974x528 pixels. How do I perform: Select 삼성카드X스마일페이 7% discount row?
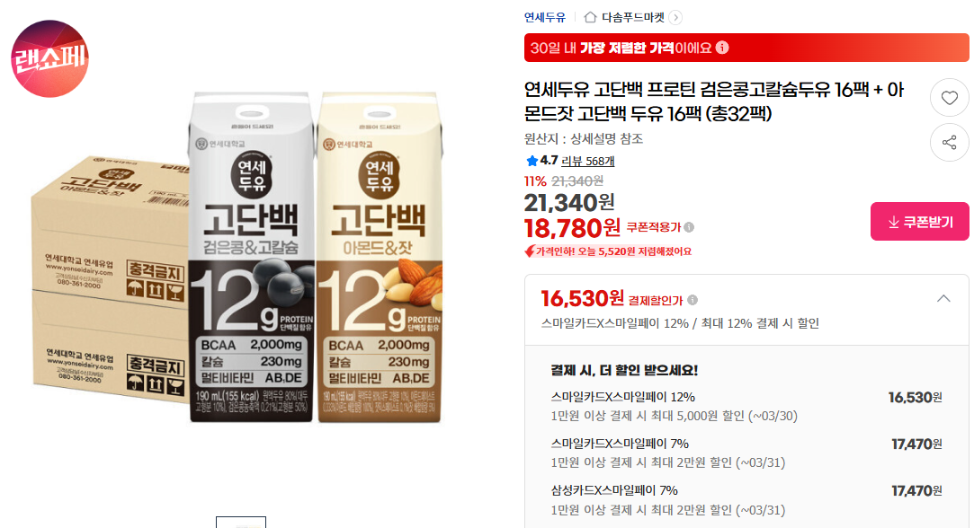click(x=746, y=500)
